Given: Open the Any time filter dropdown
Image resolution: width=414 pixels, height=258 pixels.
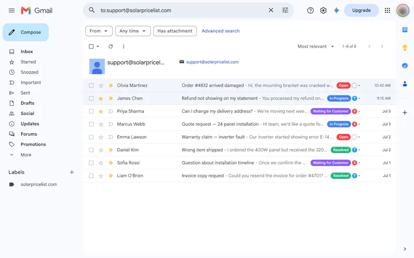Looking at the screenshot, I should point(133,31).
